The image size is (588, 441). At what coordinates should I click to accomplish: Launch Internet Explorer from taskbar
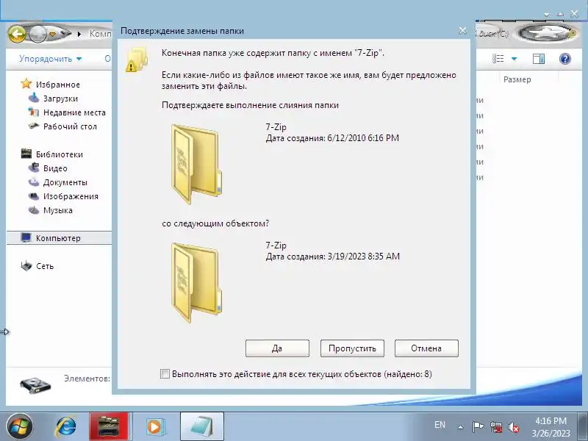66,427
